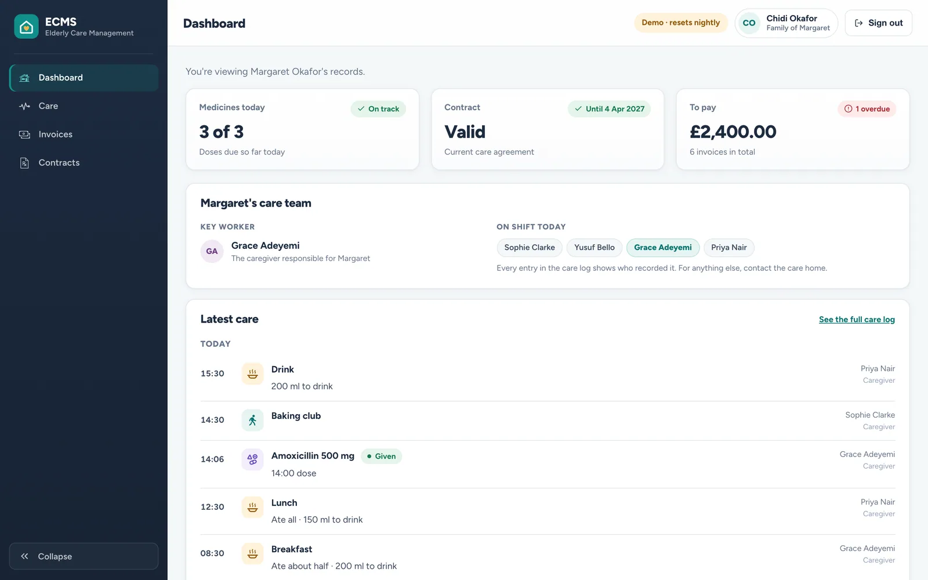Open the Invoices menu item
The height and width of the screenshot is (580, 928).
[x=84, y=135]
